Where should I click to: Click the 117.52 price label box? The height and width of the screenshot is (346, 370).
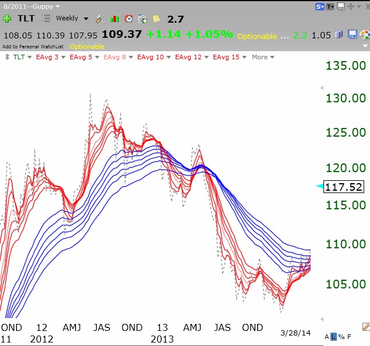(344, 187)
